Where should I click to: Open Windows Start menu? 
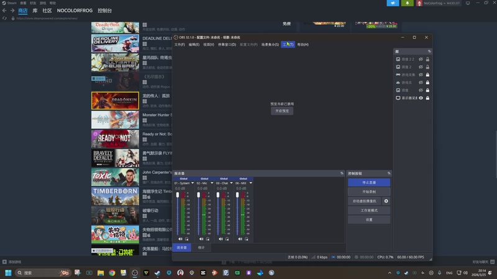[x=8, y=273]
